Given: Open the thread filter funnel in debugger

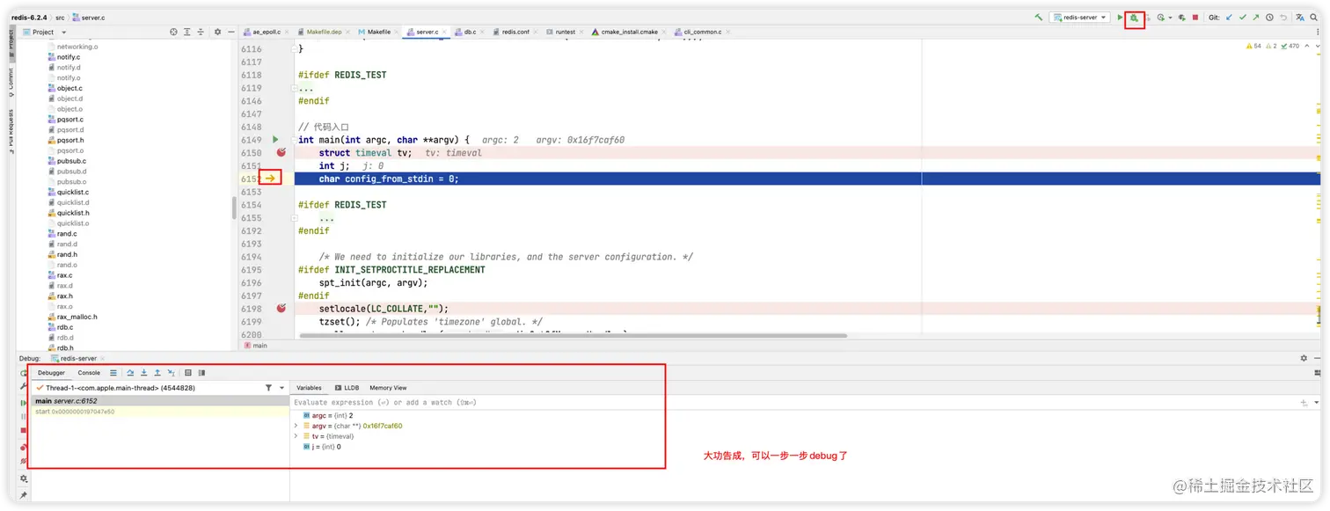Looking at the screenshot, I should point(269,388).
